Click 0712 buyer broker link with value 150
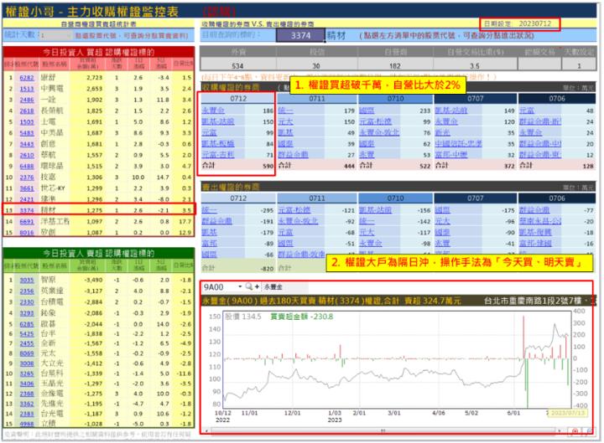Viewport: 604px width, 443px height. pyautogui.click(x=217, y=121)
